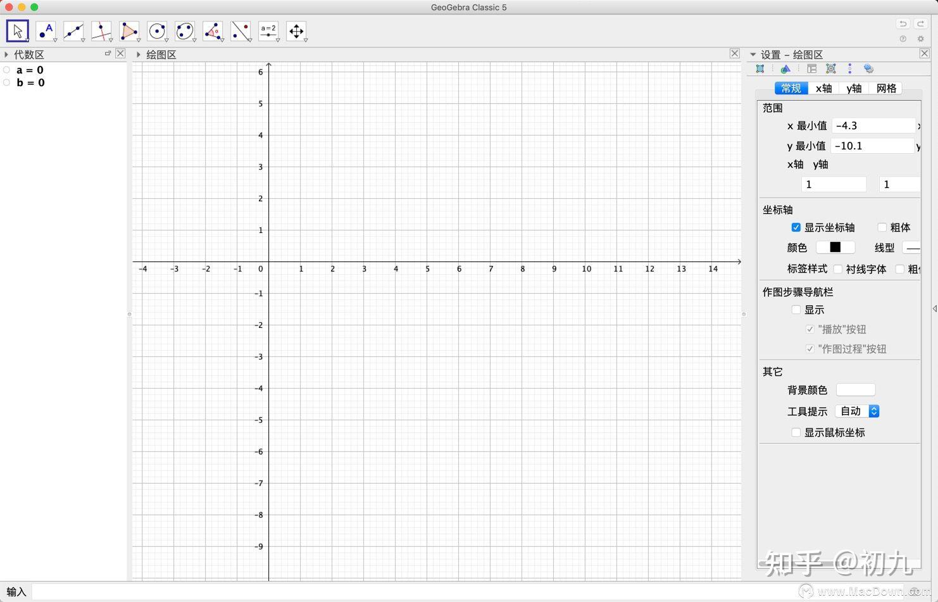Select the Perpendicular Line tool
The width and height of the screenshot is (938, 602).
click(x=101, y=31)
